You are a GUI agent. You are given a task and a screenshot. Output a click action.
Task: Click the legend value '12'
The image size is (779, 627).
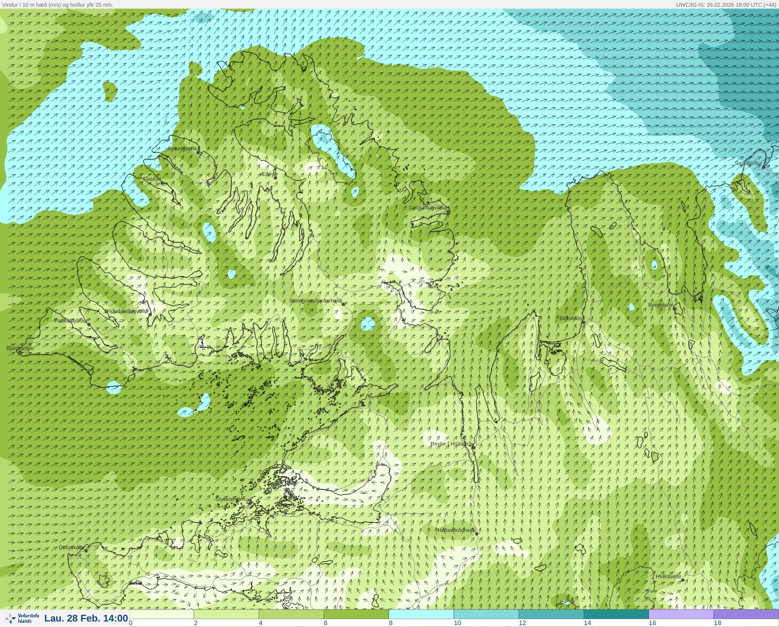[x=522, y=623]
